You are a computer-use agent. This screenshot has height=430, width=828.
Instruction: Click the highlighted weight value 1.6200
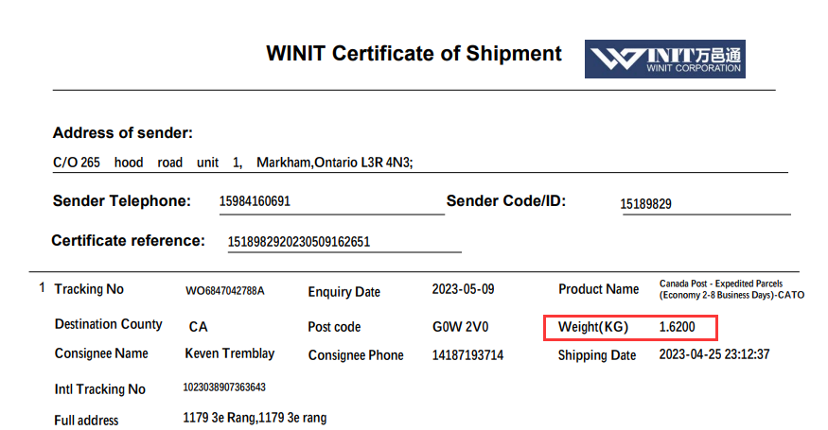[678, 327]
